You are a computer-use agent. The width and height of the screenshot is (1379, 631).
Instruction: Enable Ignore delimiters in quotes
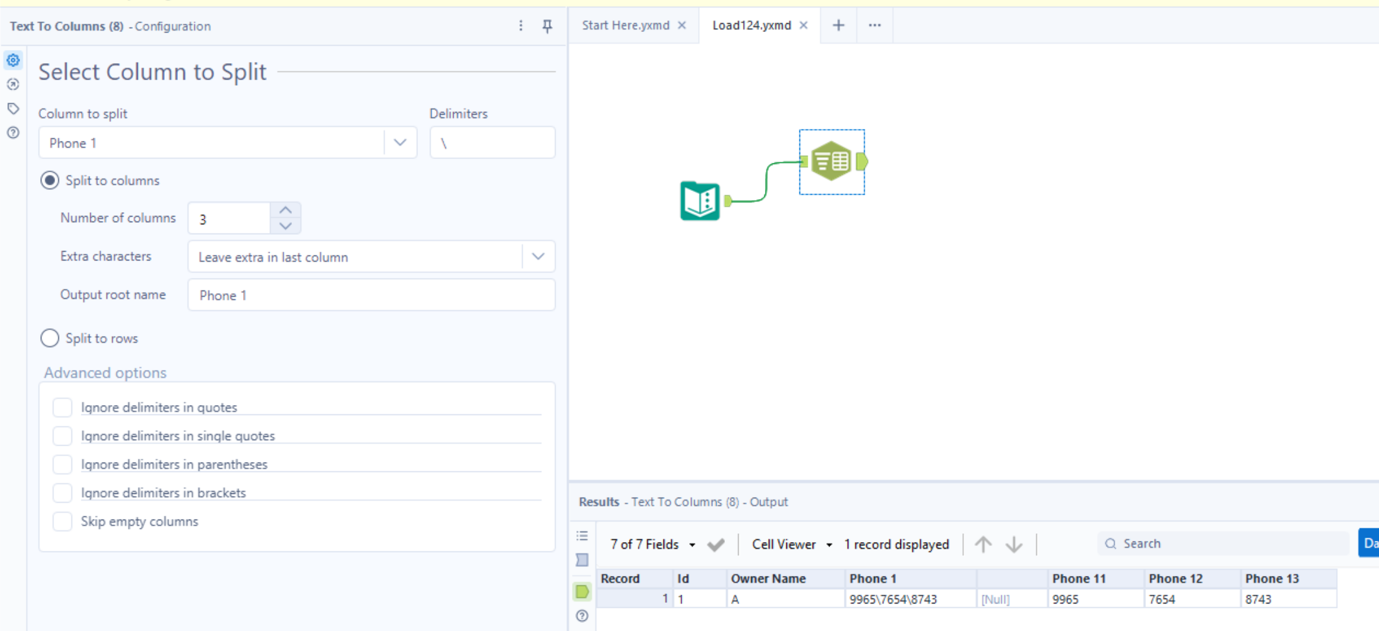62,407
